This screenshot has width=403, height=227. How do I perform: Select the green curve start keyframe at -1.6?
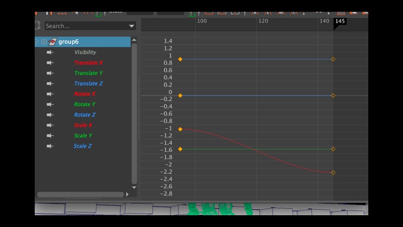[x=180, y=149]
